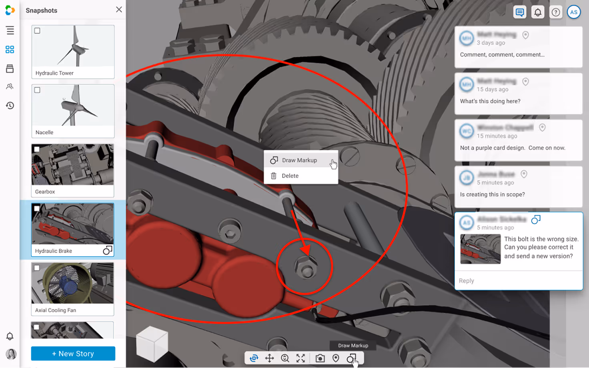Choose Draw Markup from context menu
The image size is (589, 368).
click(301, 160)
